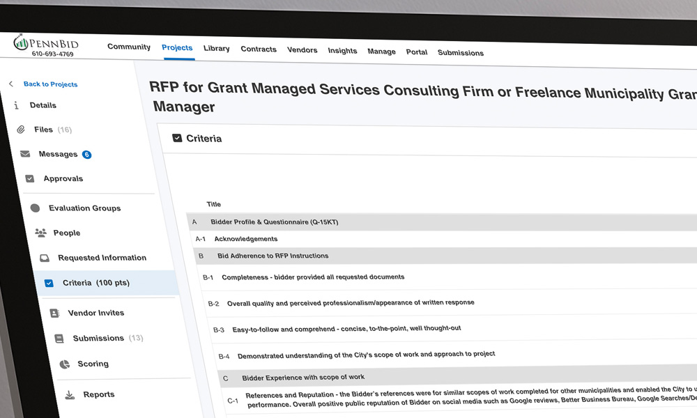697x418 pixels.
Task: Open Messages in the sidebar
Action: [58, 154]
